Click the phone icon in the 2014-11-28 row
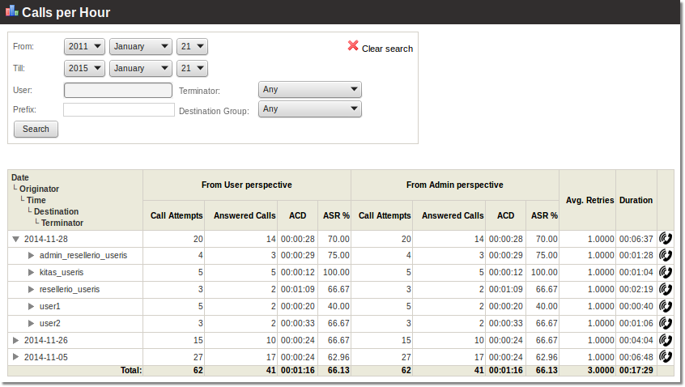This screenshot has height=387, width=685. (x=666, y=239)
